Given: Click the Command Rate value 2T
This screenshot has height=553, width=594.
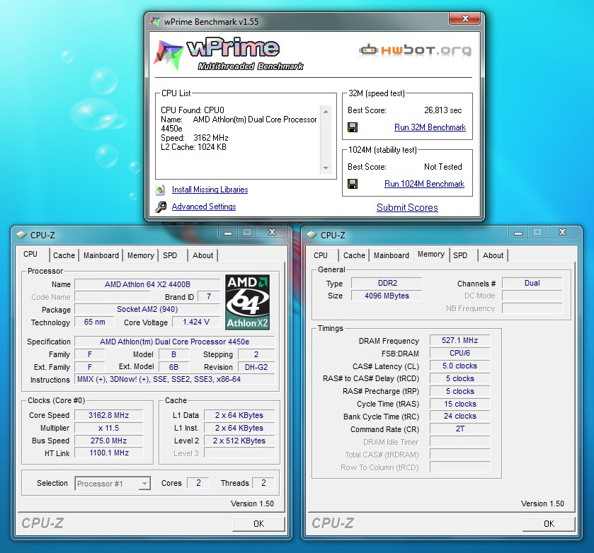Looking at the screenshot, I should point(460,429).
